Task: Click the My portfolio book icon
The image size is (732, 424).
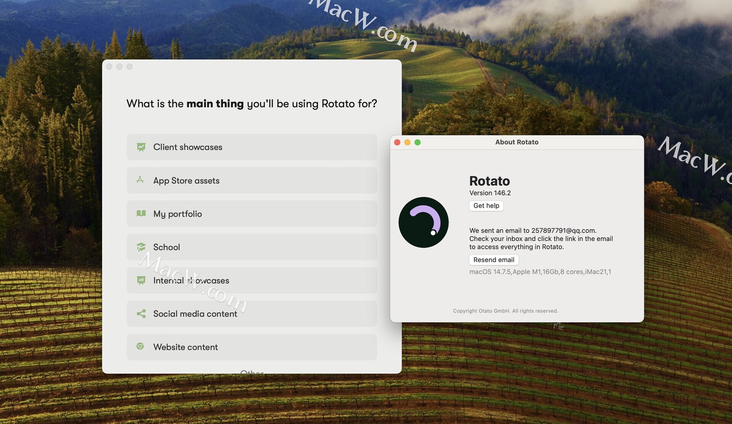Action: pos(141,213)
